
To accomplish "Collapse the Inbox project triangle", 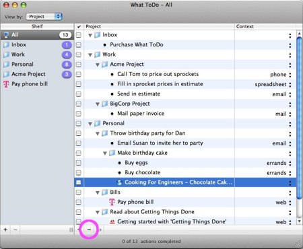I will (90, 35).
